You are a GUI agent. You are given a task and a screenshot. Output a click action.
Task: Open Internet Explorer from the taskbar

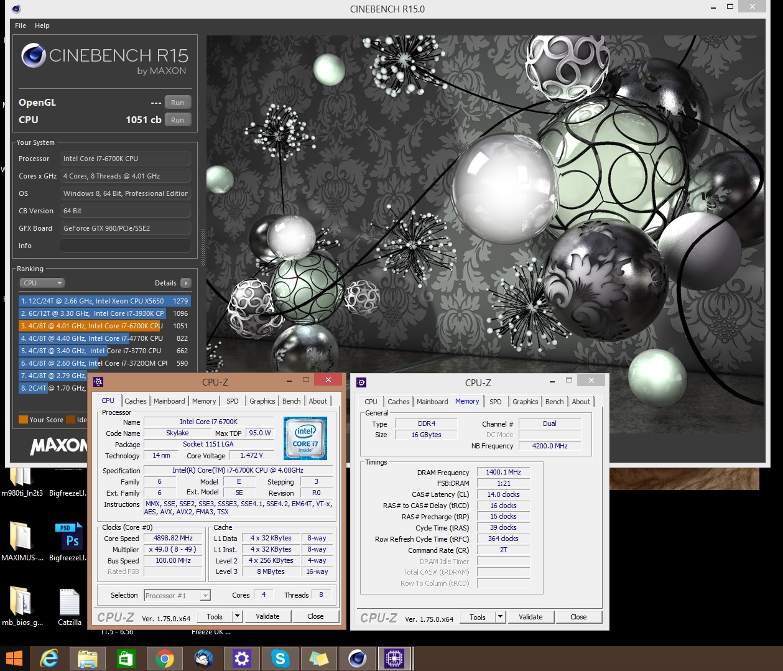49,658
